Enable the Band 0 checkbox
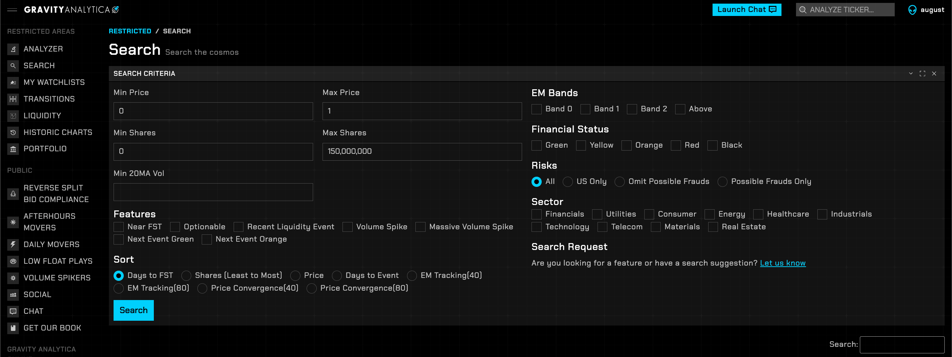Viewport: 952px width, 357px height. tap(536, 109)
